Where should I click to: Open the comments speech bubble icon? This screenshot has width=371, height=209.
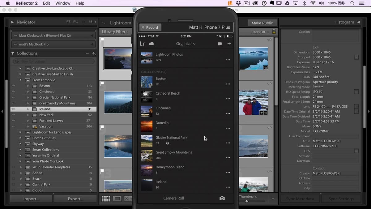point(220,44)
